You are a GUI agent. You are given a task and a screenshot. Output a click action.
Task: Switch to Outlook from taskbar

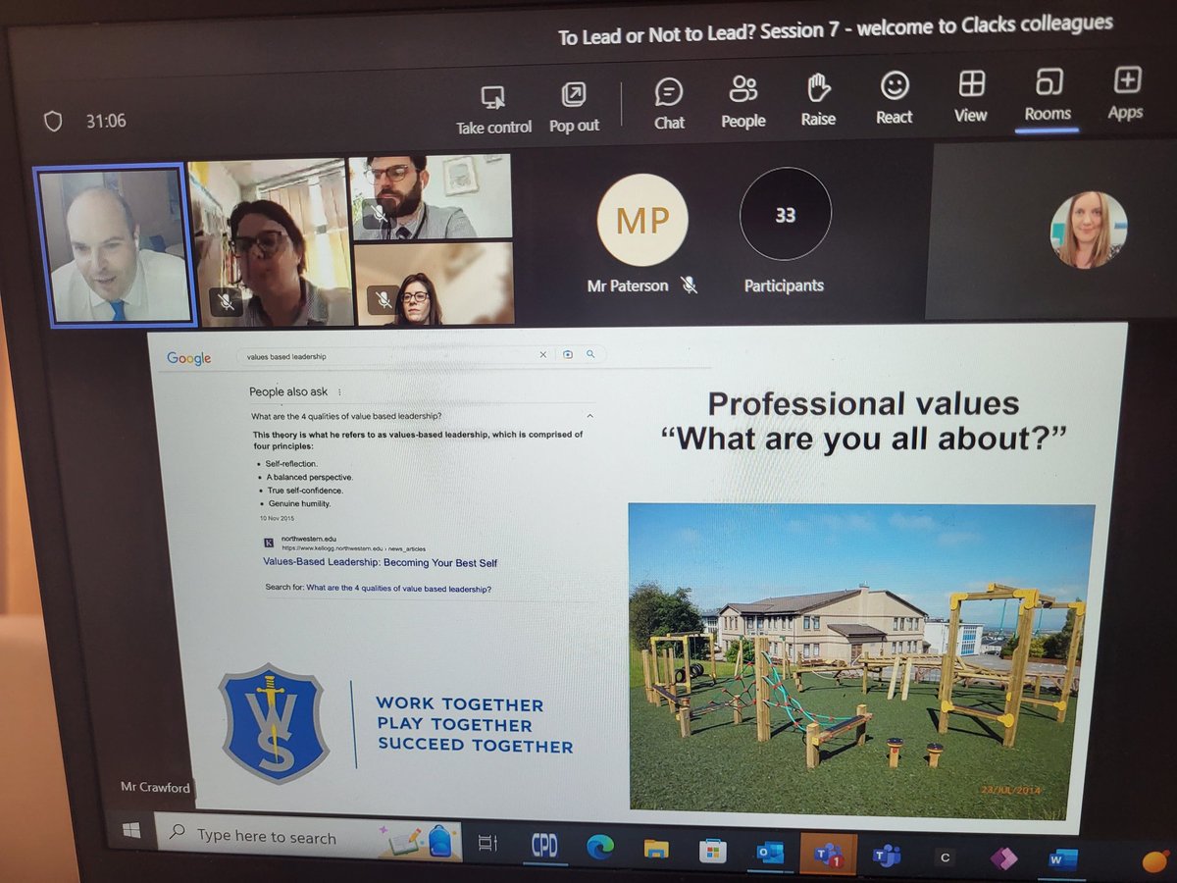770,852
